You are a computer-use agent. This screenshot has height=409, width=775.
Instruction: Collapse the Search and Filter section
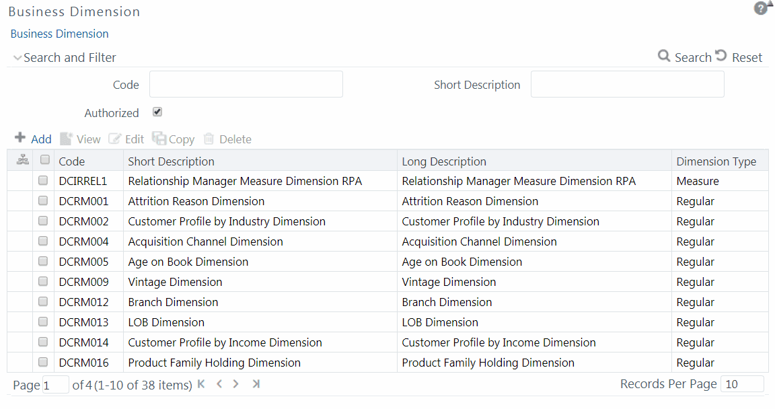coord(17,58)
